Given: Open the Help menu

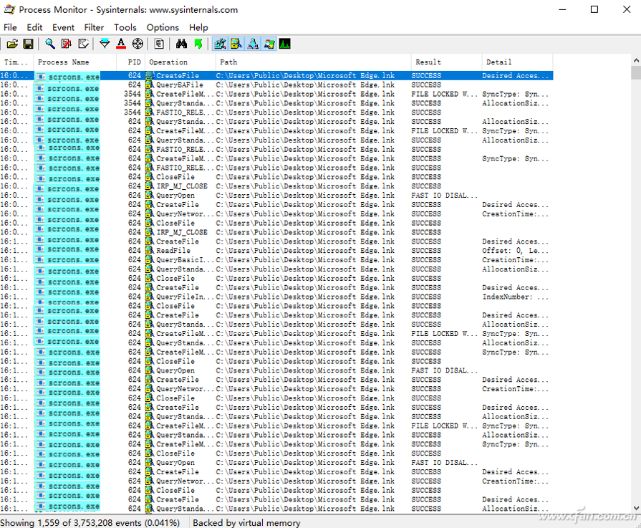Looking at the screenshot, I should pyautogui.click(x=198, y=27).
